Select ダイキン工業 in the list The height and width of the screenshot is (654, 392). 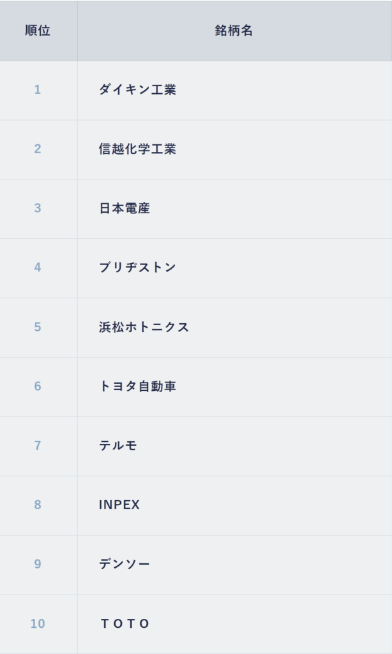pyautogui.click(x=137, y=90)
